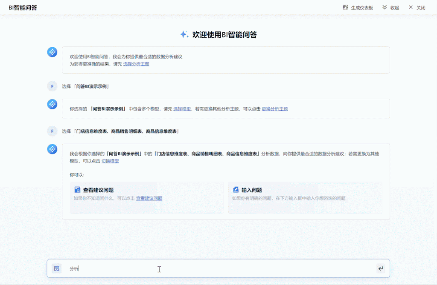This screenshot has height=285, width=437.
Task: Click the 输入问题 pencil icon
Action: tap(236, 189)
